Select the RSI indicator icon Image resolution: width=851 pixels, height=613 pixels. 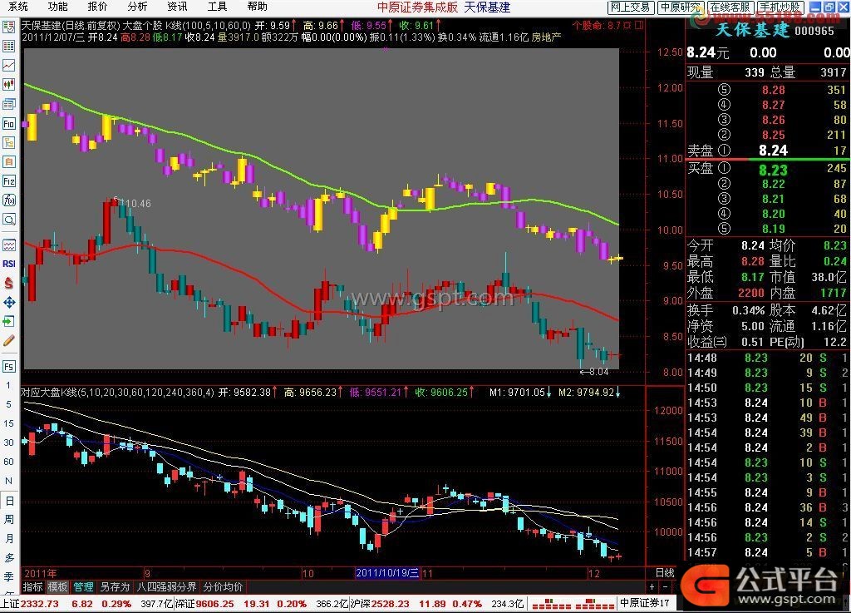tap(8, 264)
